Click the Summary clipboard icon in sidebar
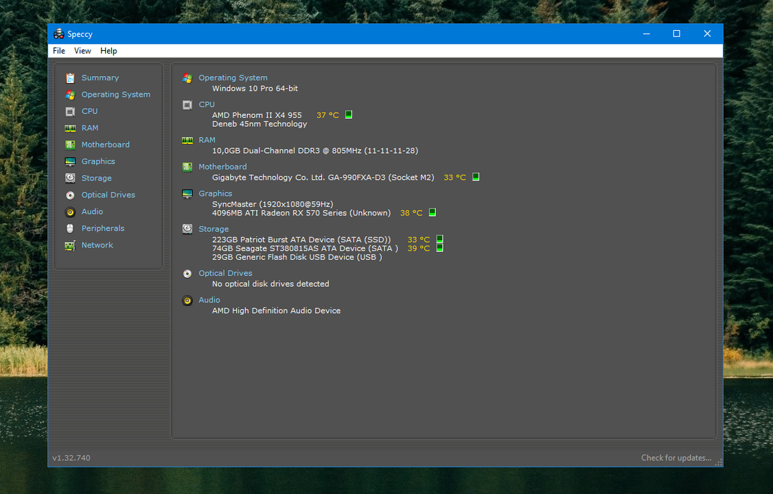 click(70, 78)
